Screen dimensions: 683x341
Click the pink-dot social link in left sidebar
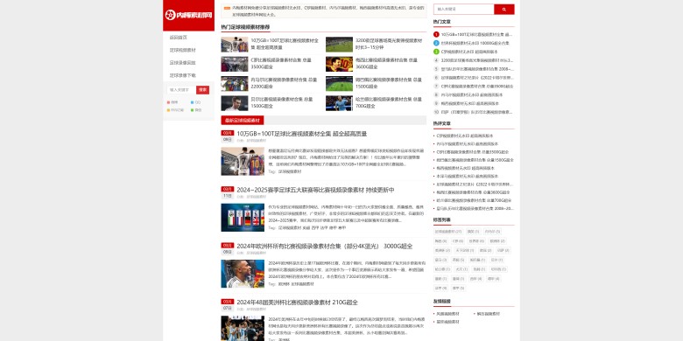click(173, 102)
